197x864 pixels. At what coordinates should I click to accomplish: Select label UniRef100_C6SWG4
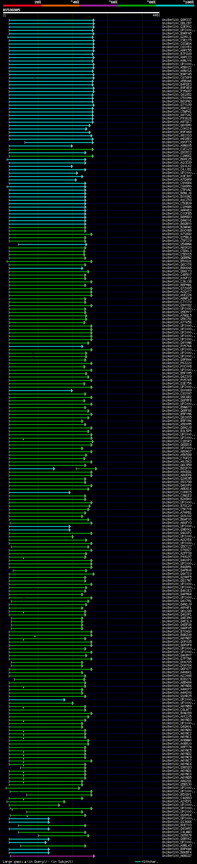pos(177,44)
